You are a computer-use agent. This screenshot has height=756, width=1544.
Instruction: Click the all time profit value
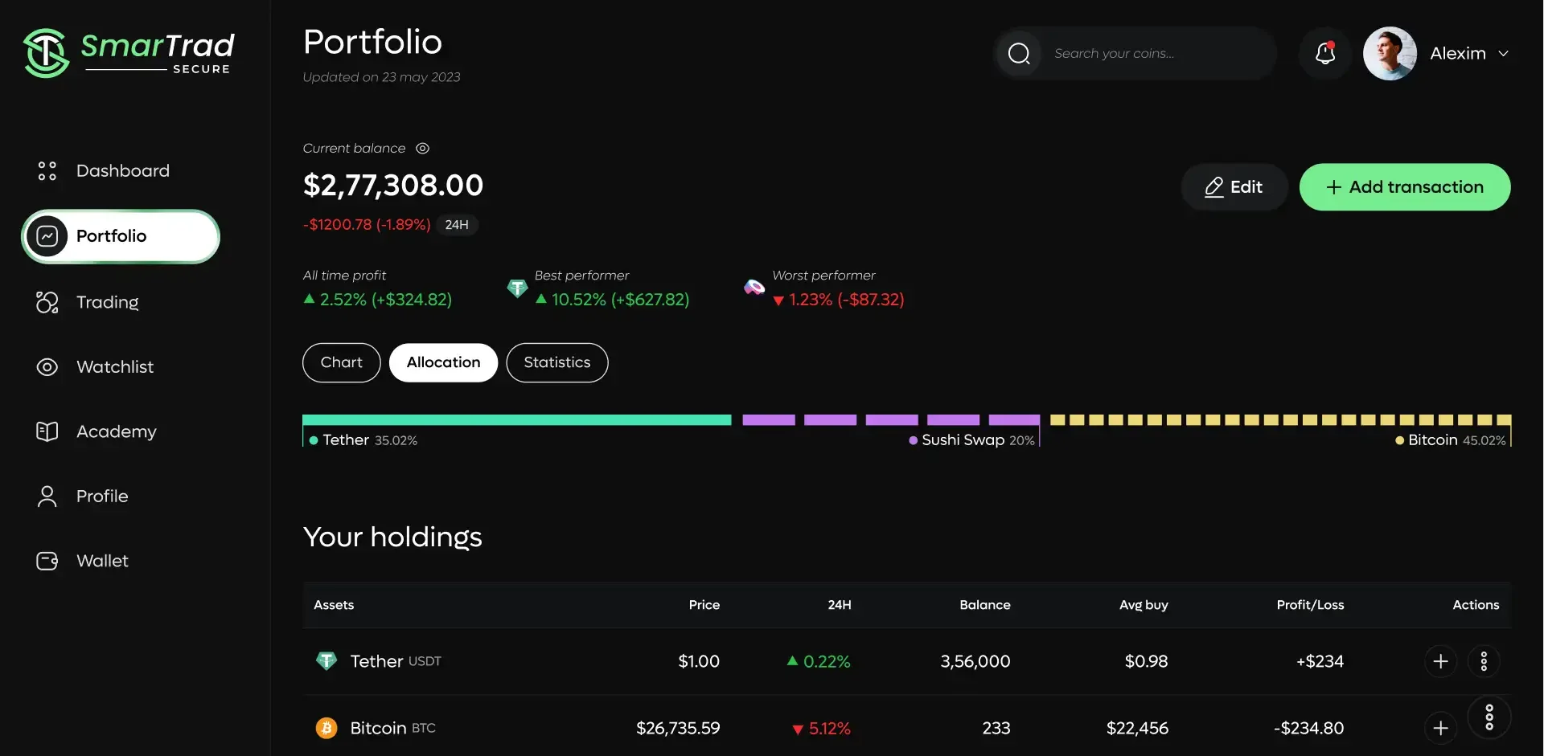coord(378,300)
